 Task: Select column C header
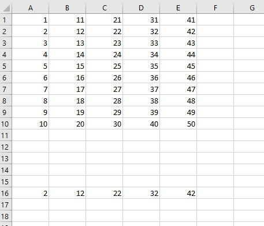(x=105, y=8)
